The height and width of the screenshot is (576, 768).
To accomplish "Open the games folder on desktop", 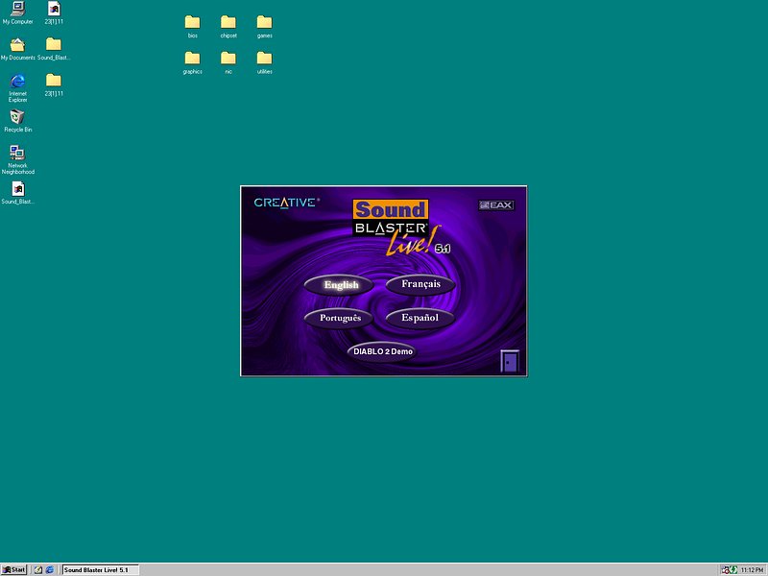I will [264, 22].
